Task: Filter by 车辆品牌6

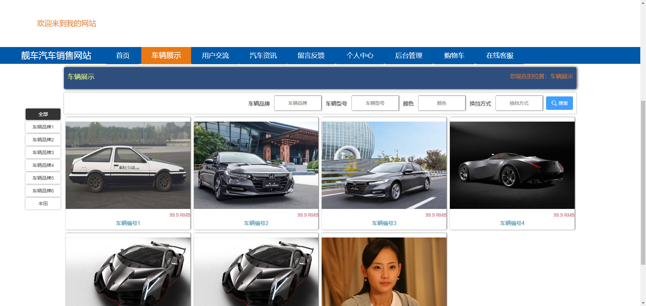Action: coord(43,191)
